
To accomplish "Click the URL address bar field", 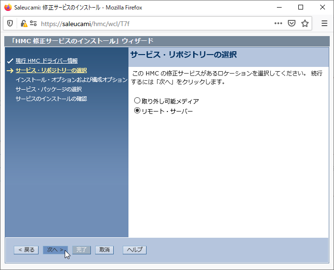I will (x=152, y=23).
